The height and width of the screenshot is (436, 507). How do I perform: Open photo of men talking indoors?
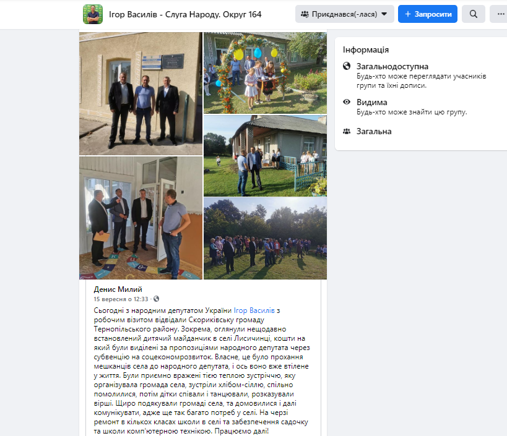point(141,218)
